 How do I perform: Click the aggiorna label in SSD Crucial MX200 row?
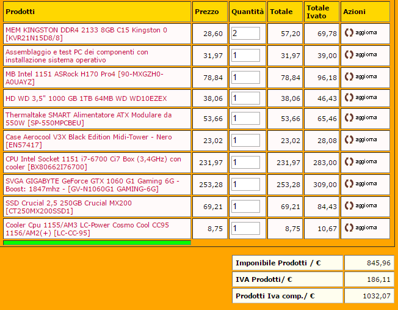tap(366, 205)
